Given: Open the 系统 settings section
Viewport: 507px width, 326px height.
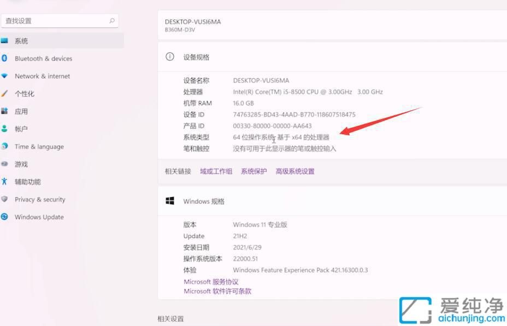Looking at the screenshot, I should (x=22, y=40).
